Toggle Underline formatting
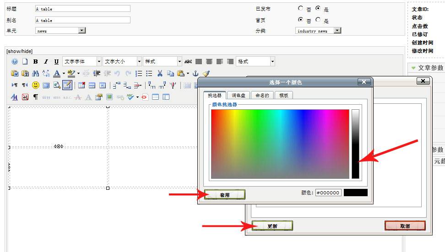 pos(56,61)
